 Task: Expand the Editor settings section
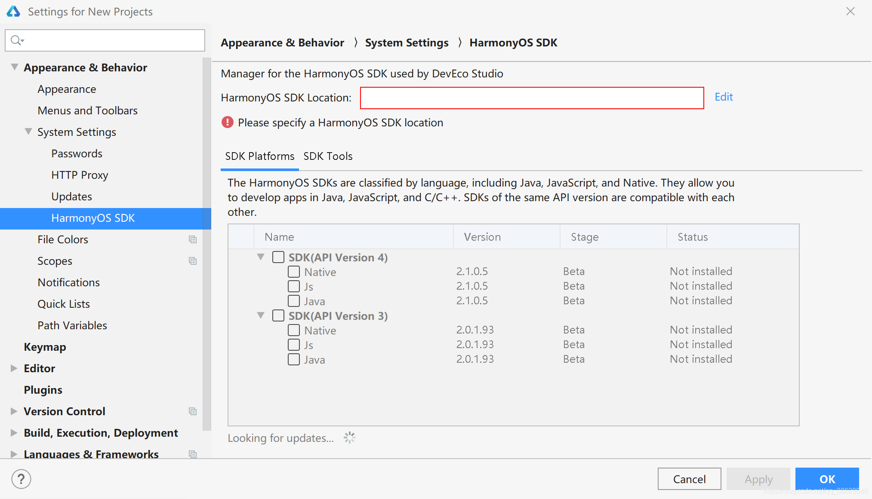point(14,368)
